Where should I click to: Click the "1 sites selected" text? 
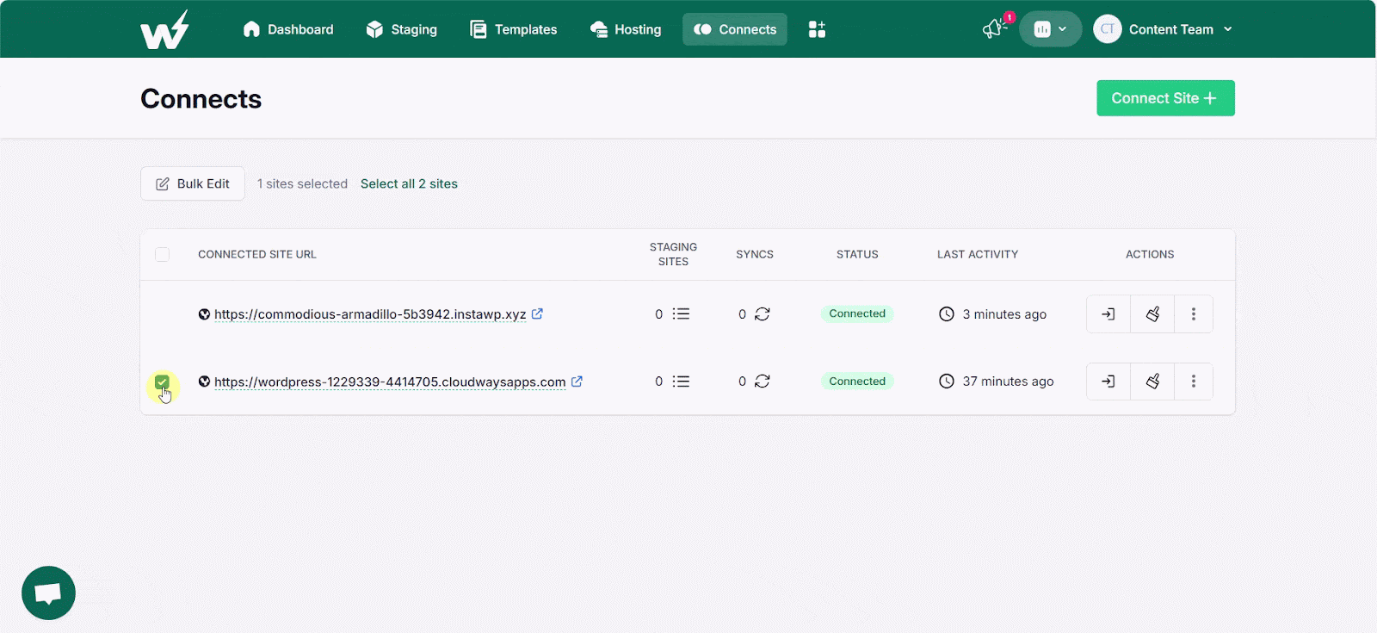coord(302,183)
